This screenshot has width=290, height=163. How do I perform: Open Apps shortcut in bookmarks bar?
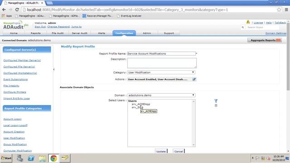click(7, 16)
